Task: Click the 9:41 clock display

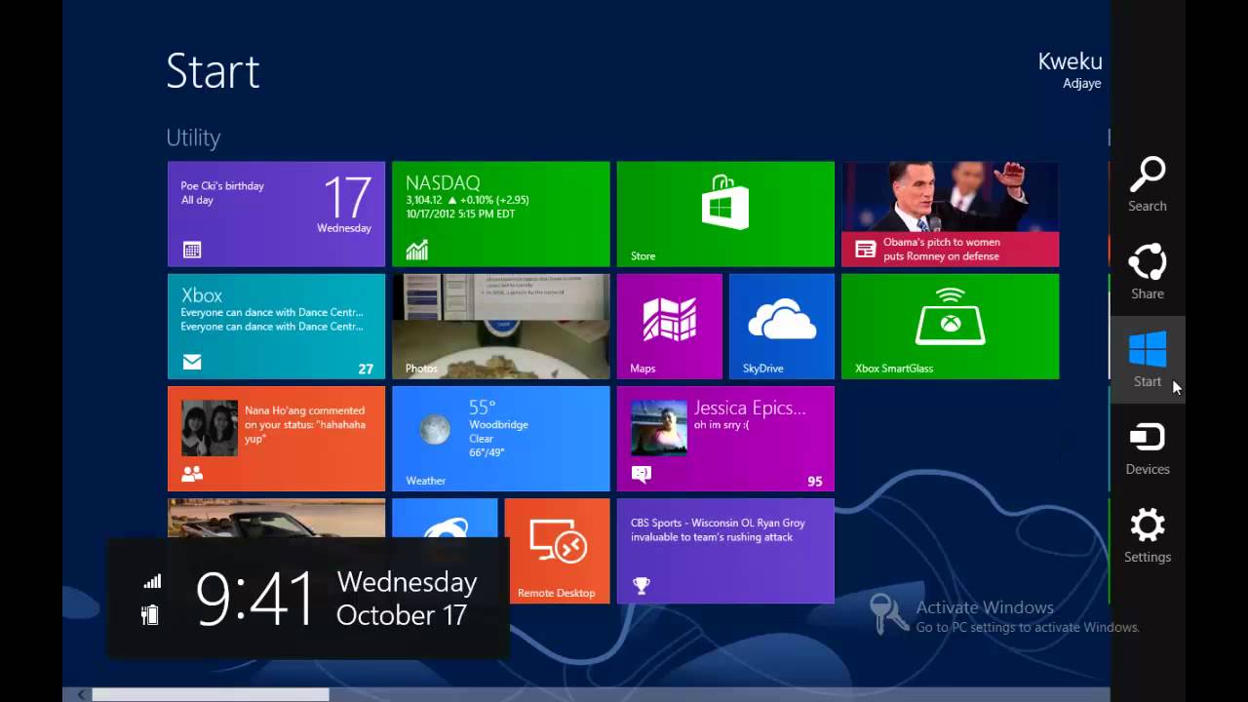Action: pos(255,598)
